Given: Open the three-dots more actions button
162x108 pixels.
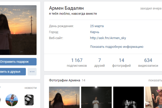Looking at the screenshot, I should pyautogui.click(x=32, y=72).
